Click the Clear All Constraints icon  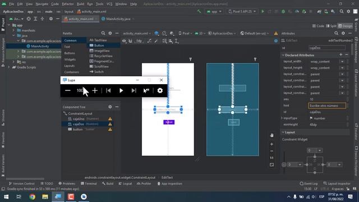(x=149, y=41)
